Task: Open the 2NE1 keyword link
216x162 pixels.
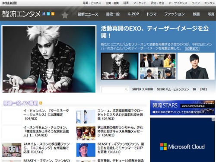Action: (203, 89)
